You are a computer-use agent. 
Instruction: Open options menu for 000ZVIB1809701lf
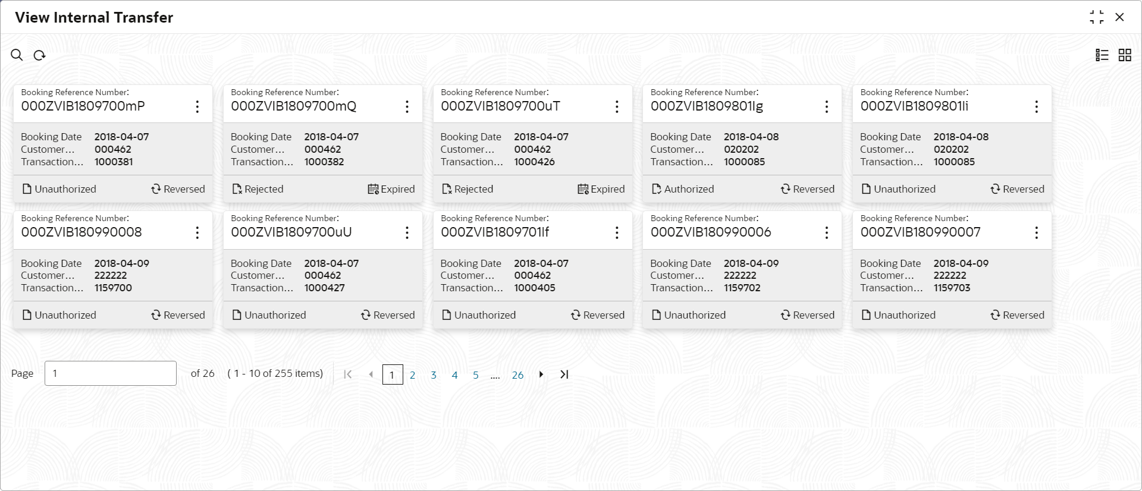(617, 232)
